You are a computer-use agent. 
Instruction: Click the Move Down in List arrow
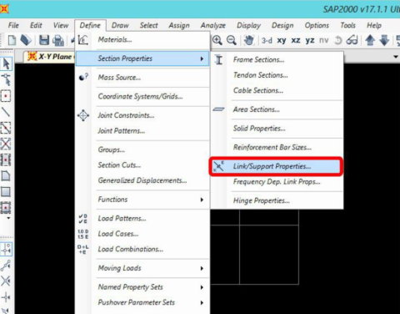(x=384, y=40)
